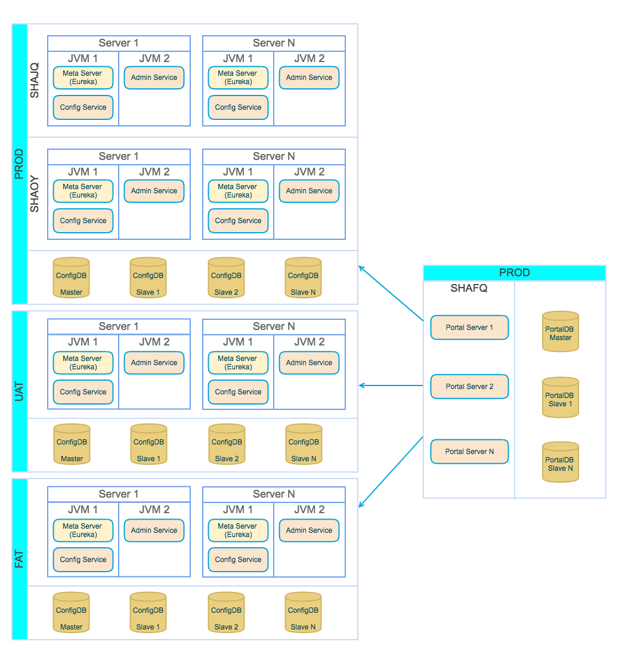619x651 pixels.
Task: Select the Server N title in SHAOY
Action: [274, 156]
